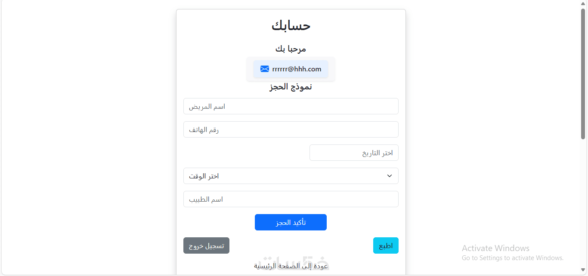
Task: Click the gray logout button (تسجيل خروج)
Action: (206, 245)
